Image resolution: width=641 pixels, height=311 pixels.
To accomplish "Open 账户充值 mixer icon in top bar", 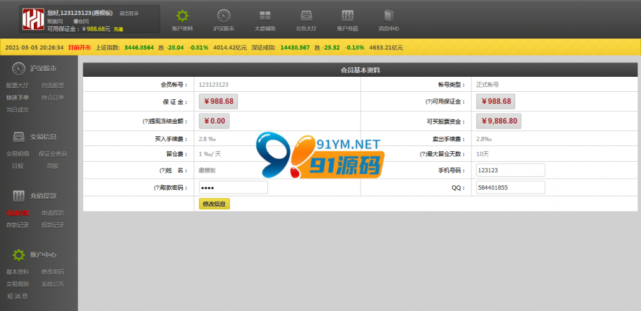I will 347,16.
